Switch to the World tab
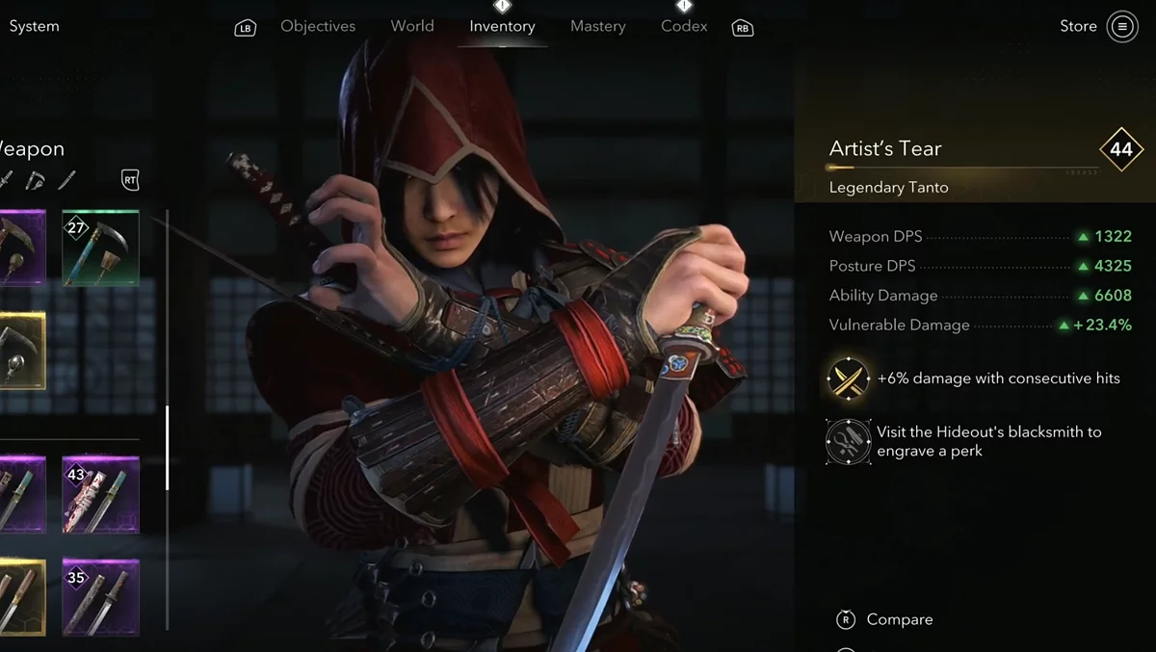Viewport: 1156px width, 652px height. (412, 26)
